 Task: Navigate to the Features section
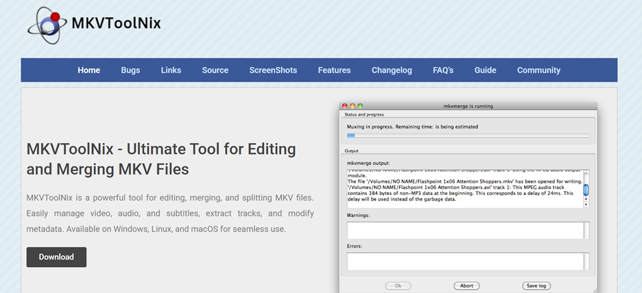click(334, 70)
